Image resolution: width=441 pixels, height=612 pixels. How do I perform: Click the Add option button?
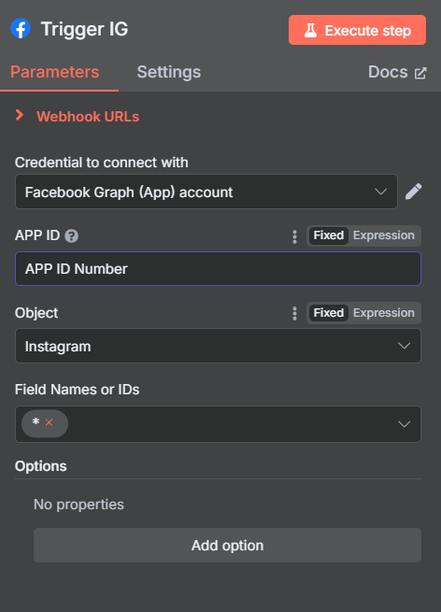pos(227,546)
